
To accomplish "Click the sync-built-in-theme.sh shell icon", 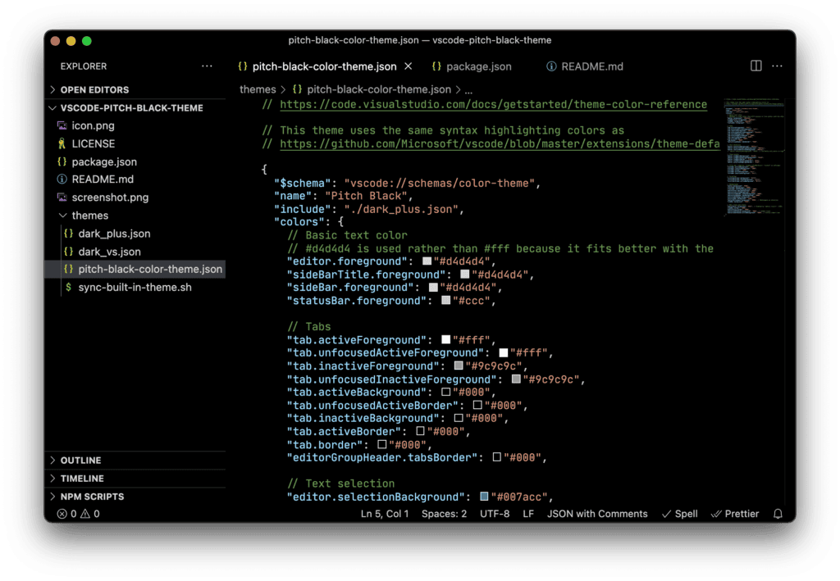I will point(69,288).
